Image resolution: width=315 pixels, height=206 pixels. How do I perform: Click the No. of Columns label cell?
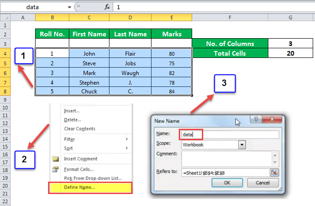click(230, 43)
